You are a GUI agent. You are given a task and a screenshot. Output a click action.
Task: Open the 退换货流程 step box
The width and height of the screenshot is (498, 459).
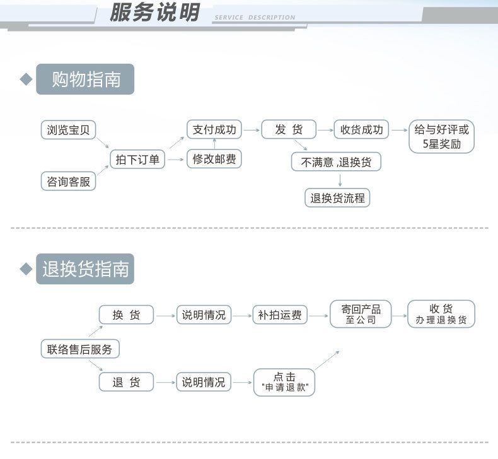(x=337, y=198)
